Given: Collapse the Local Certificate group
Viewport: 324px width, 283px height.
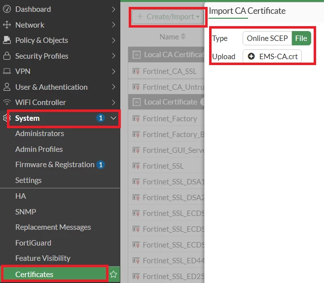Looking at the screenshot, I should [137, 102].
